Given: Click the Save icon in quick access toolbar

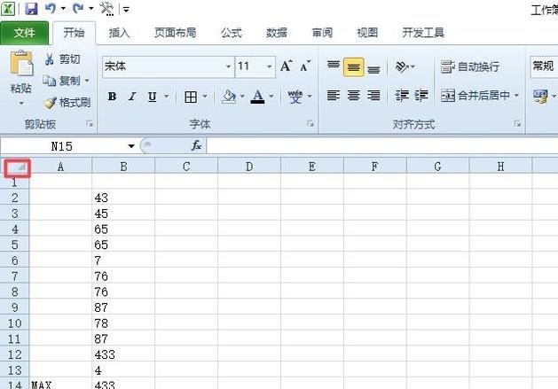Looking at the screenshot, I should [x=31, y=8].
